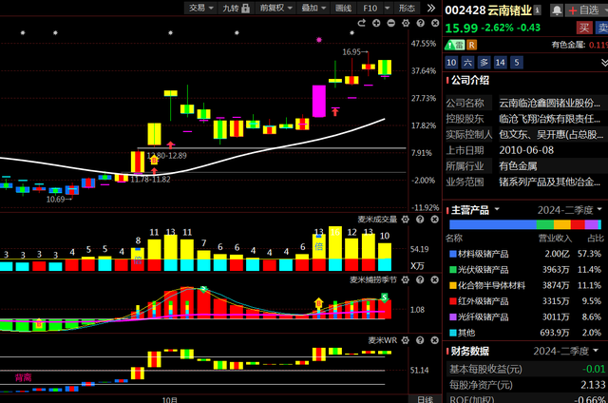The height and width of the screenshot is (403, 608).
Task: Open 2024-二季度 dropdown for 主营产品
Action: (569, 210)
